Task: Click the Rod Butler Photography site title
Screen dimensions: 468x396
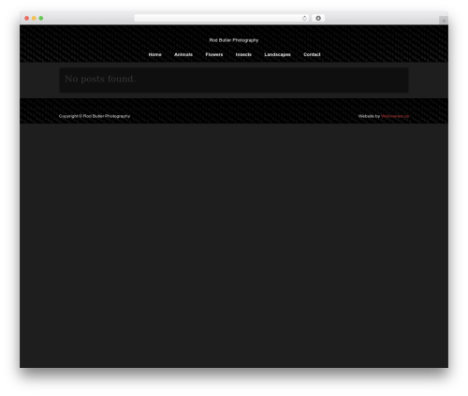Action: coord(234,40)
